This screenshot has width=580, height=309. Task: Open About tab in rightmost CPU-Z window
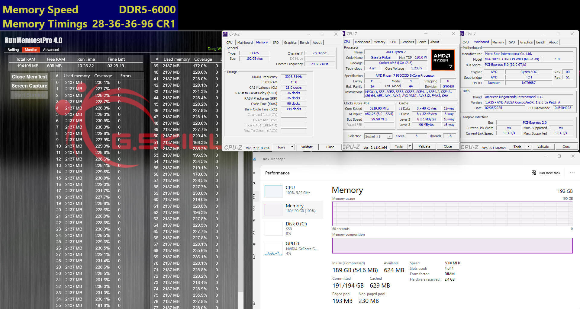[553, 42]
